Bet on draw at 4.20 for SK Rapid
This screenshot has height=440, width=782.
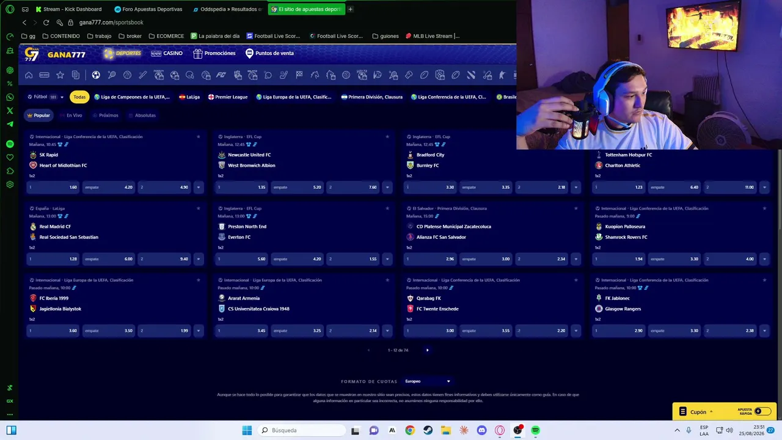(x=109, y=187)
